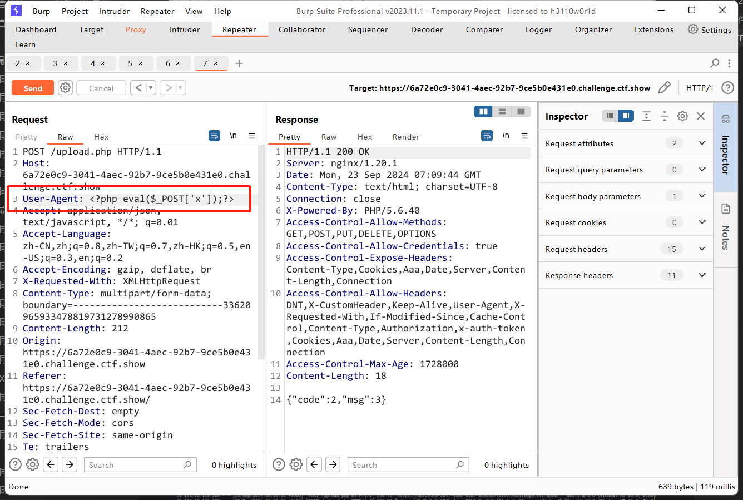
Task: Open the Burp menu
Action: 41,11
